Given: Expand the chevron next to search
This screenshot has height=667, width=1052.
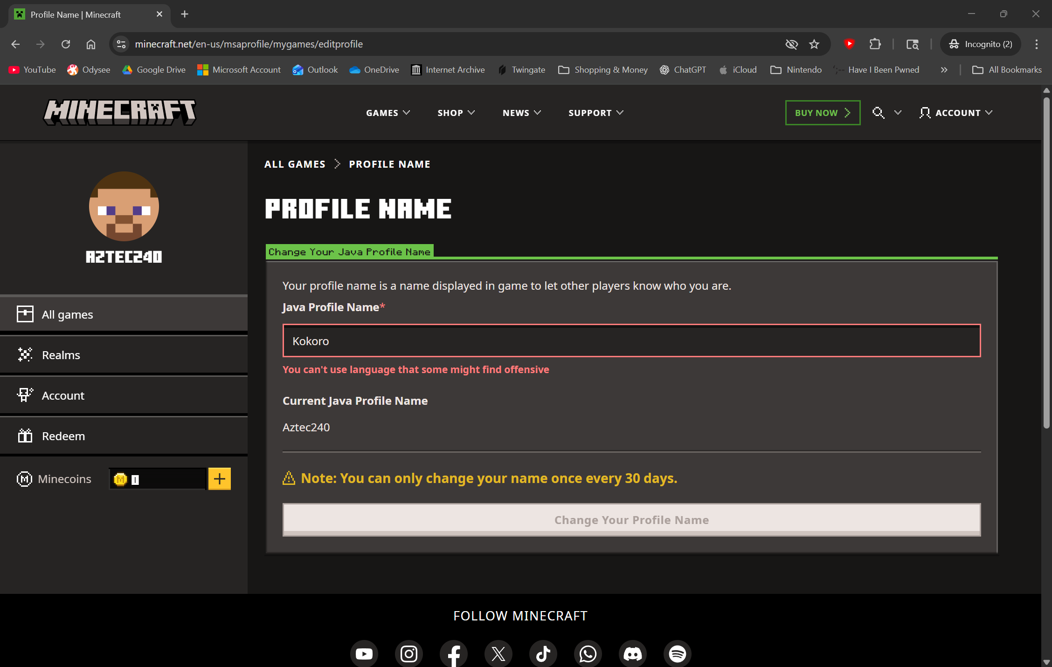Looking at the screenshot, I should [898, 113].
